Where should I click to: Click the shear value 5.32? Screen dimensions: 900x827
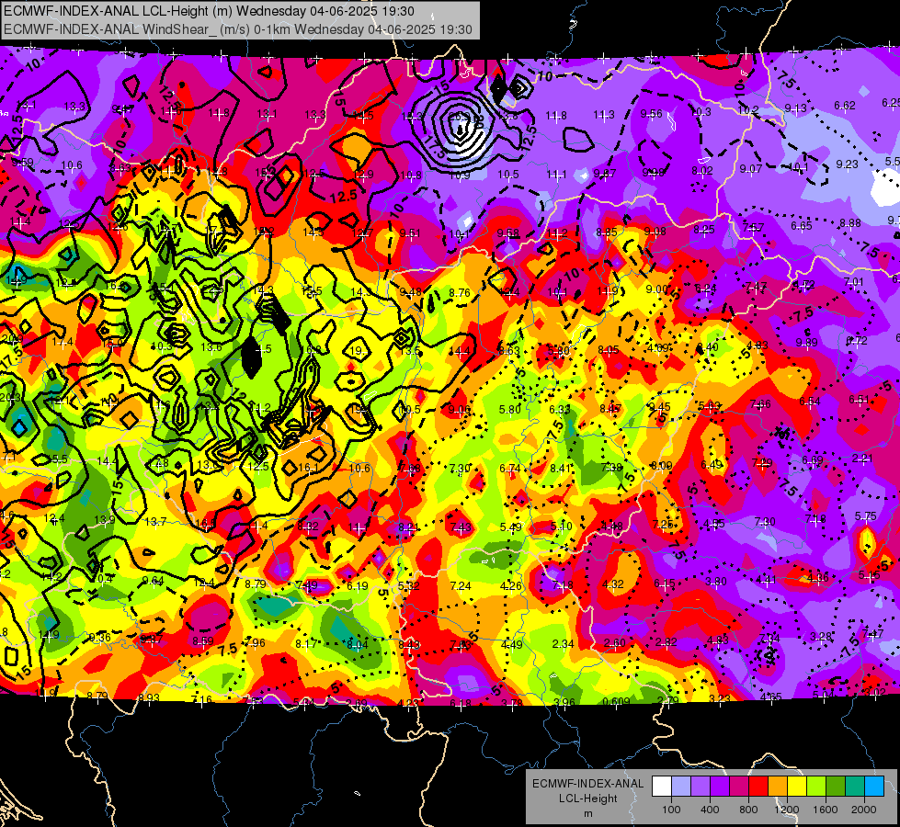(409, 586)
